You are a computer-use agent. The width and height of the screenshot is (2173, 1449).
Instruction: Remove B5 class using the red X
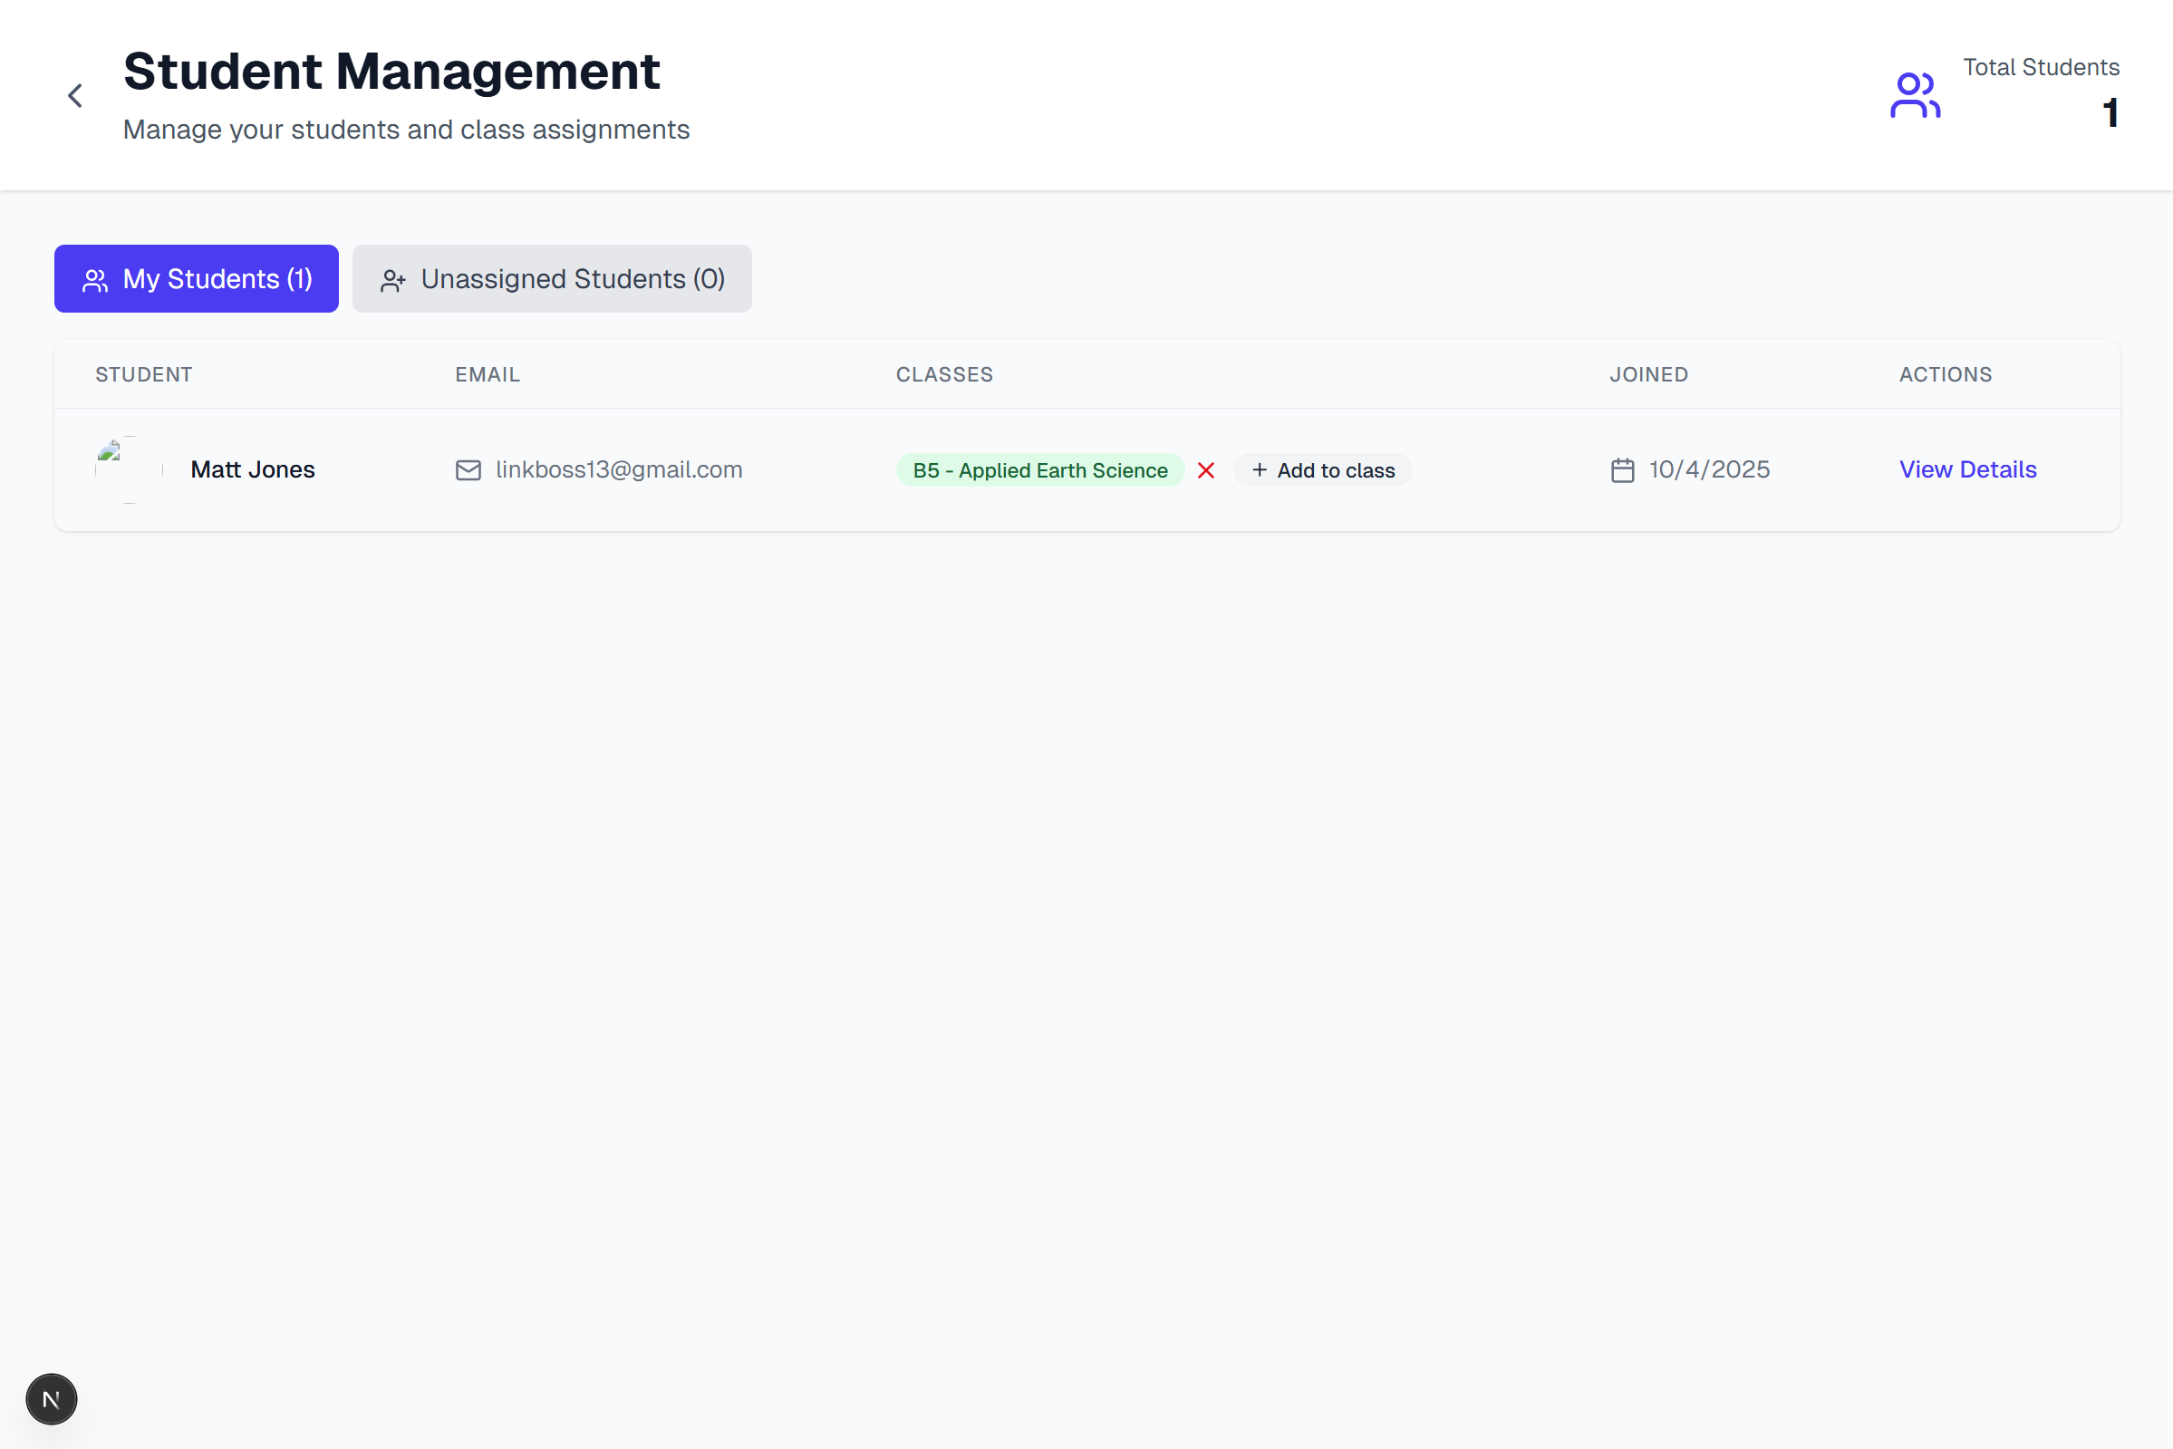pos(1206,469)
